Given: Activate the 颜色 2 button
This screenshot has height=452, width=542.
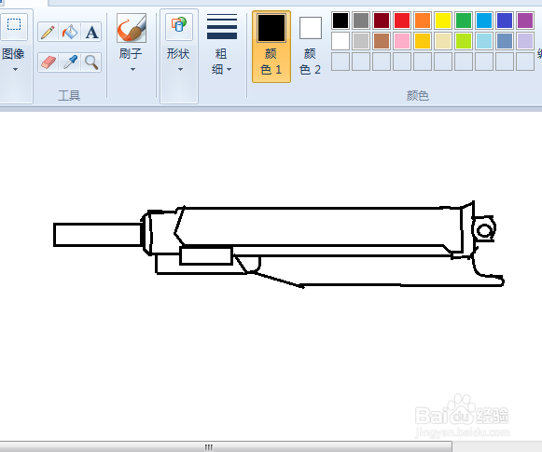Looking at the screenshot, I should pos(310,47).
